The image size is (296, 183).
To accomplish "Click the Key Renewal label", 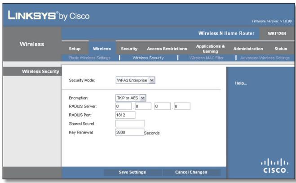I will (x=81, y=132).
